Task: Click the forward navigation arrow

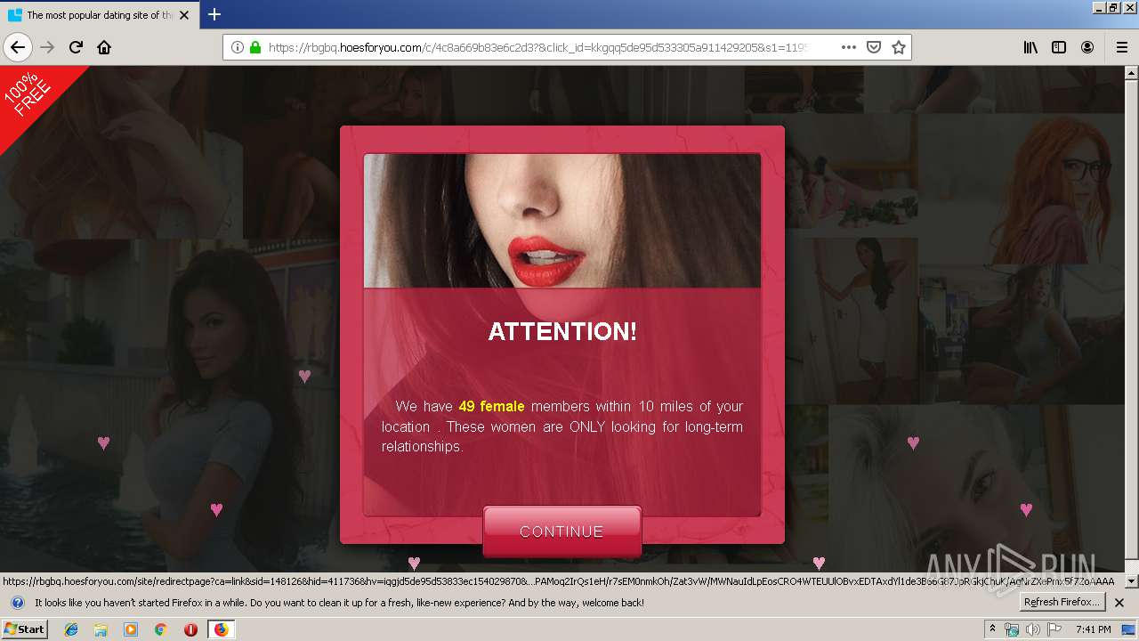Action: [x=48, y=47]
